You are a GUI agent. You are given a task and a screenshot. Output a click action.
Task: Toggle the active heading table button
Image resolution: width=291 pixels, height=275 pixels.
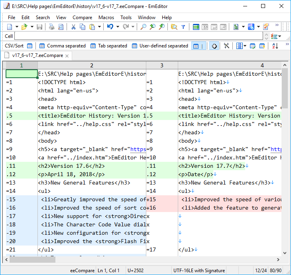coord(199,46)
